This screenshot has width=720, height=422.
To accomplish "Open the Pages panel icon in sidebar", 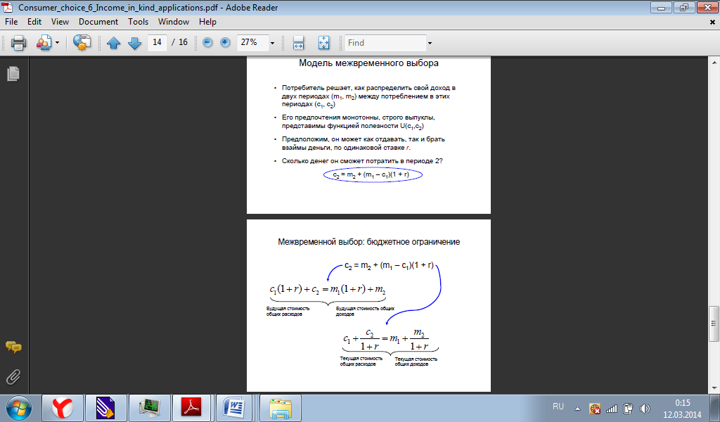I will point(13,73).
